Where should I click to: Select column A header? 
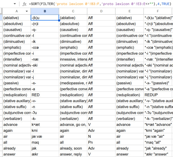click(x=17, y=11)
